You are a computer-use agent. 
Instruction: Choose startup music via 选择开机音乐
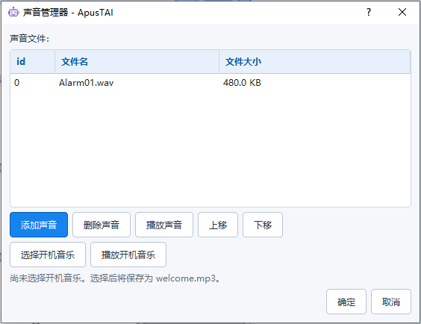[x=48, y=255]
